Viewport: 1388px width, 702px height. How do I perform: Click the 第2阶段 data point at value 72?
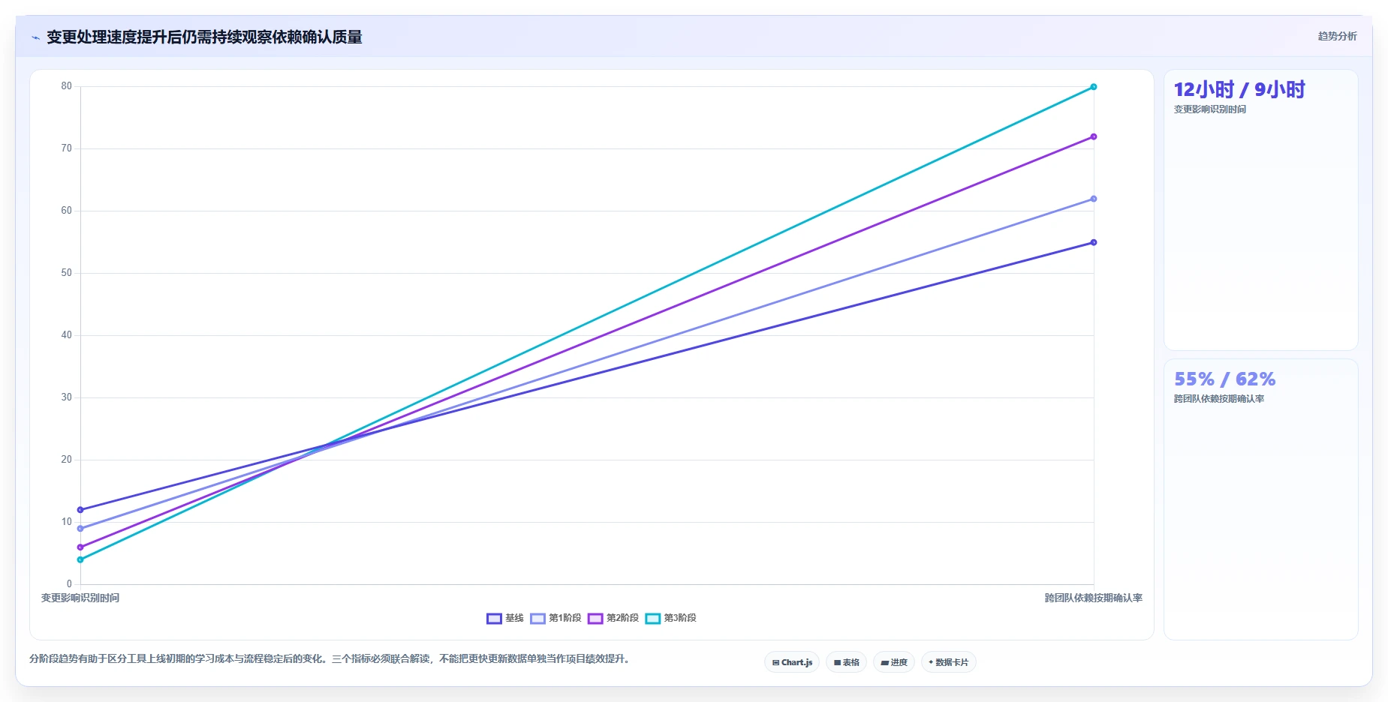click(x=1094, y=136)
